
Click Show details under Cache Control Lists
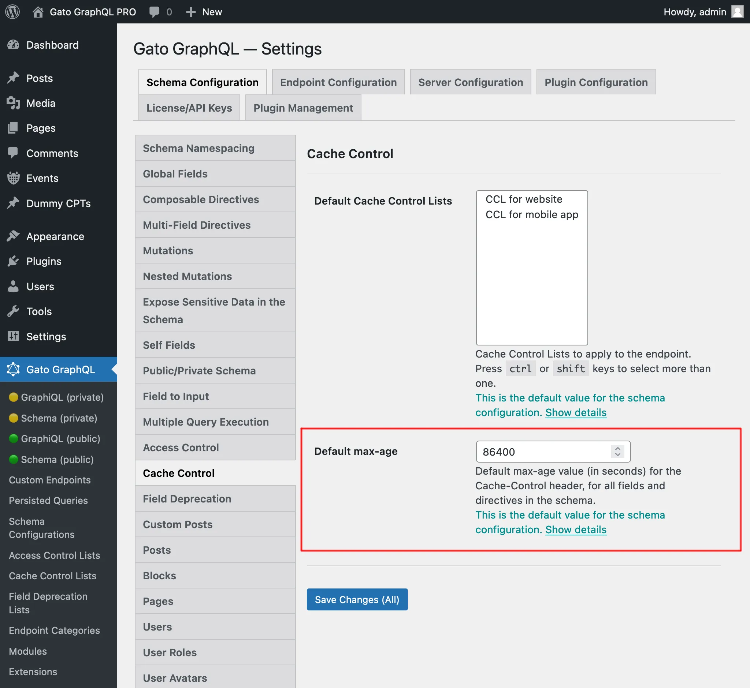[576, 412]
